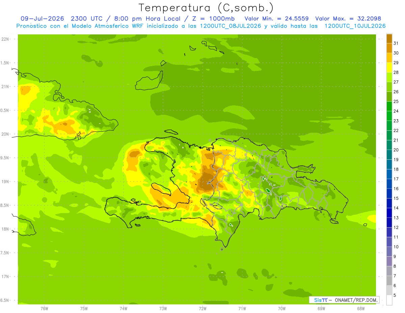This screenshot has width=405, height=313.
Task: Click the valid-until time '1200UTC_10JUL2026'
Action: (355, 26)
